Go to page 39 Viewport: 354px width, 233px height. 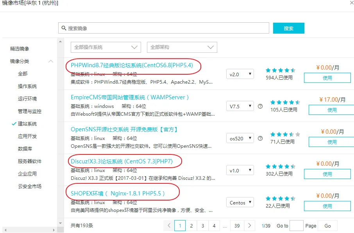coord(237,226)
